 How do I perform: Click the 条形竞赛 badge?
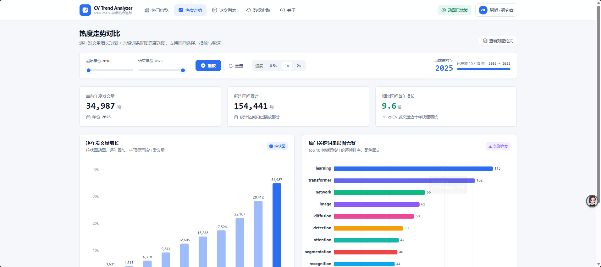[x=498, y=146]
